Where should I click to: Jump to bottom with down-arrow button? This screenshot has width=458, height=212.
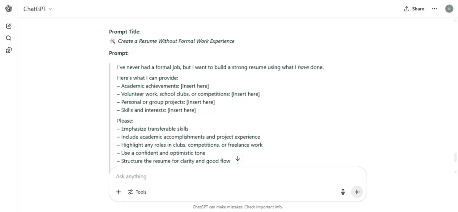pos(238,158)
